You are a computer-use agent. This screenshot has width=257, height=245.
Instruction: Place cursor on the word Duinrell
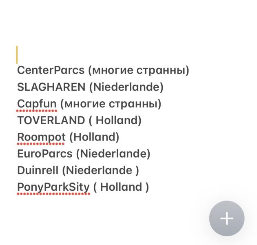(x=38, y=170)
